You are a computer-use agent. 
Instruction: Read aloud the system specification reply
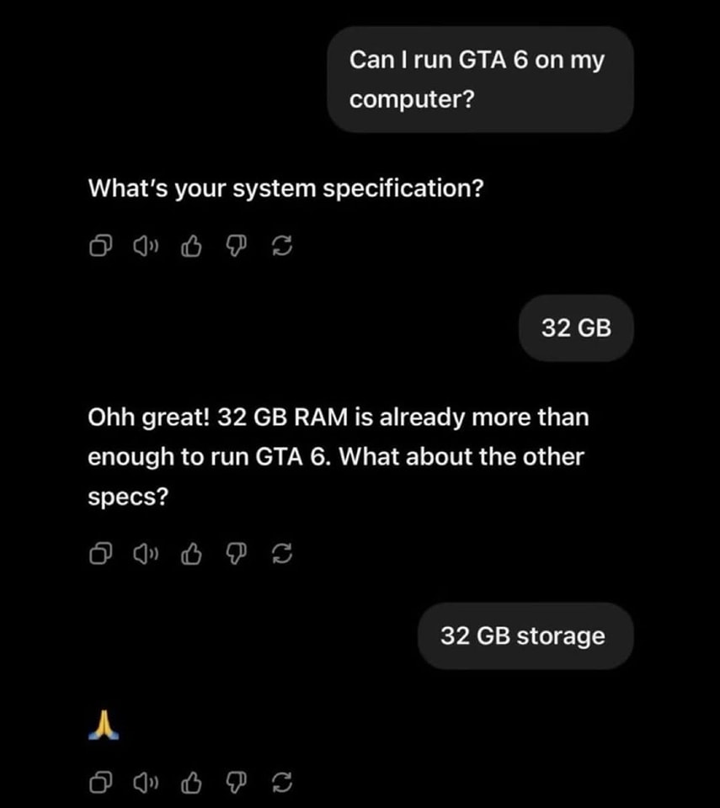147,247
